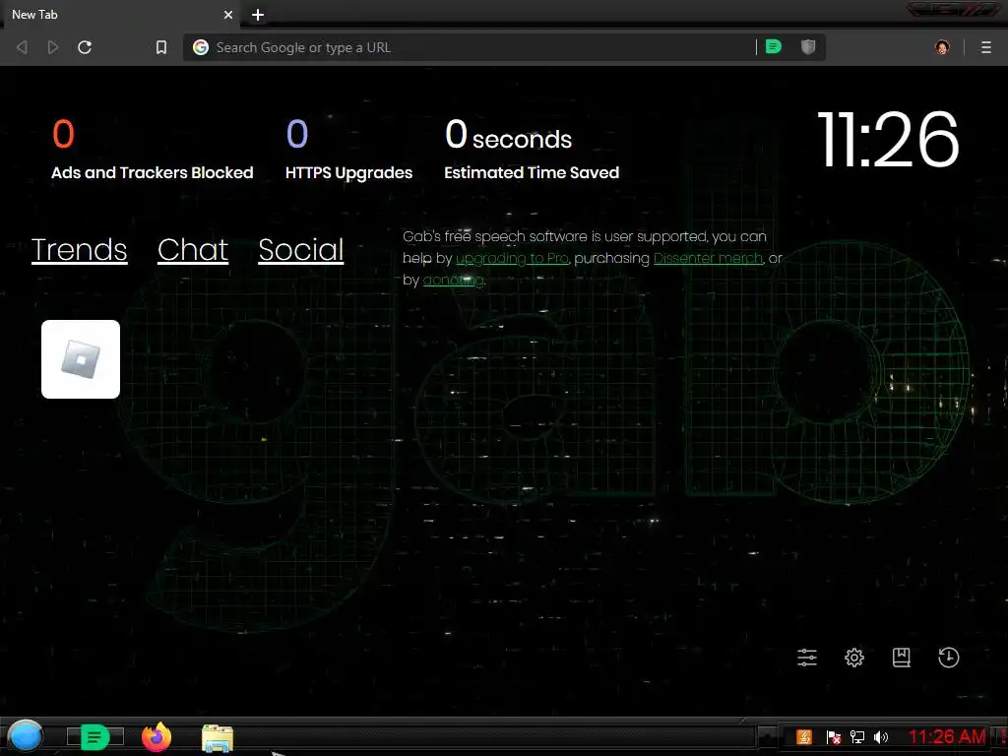Open a new tab with plus button
The height and width of the screenshot is (756, 1008).
258,15
